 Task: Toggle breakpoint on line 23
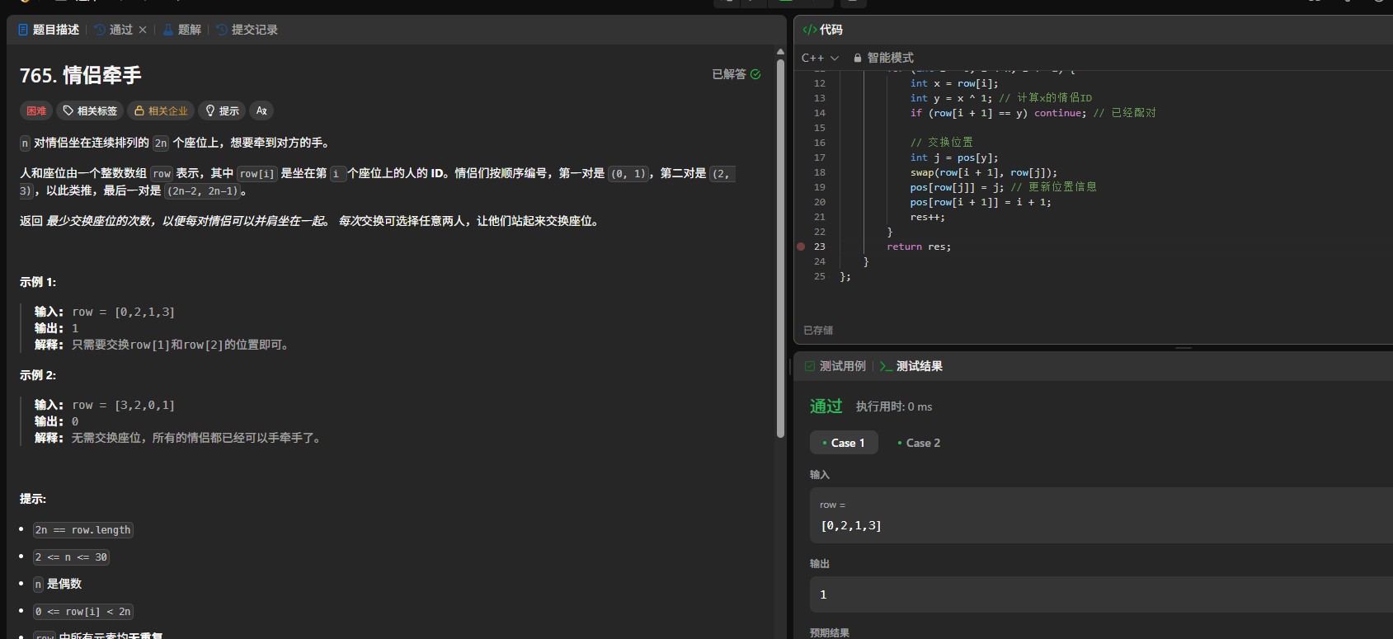coord(801,247)
